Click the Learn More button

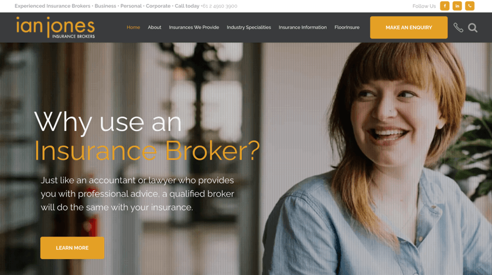pyautogui.click(x=72, y=247)
